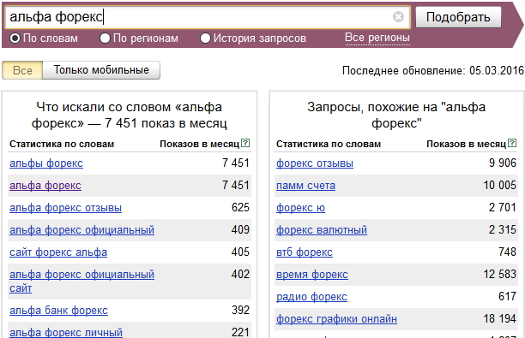Open the альфа банк форекс link
Screen dimensions: 525x338
tap(58, 311)
